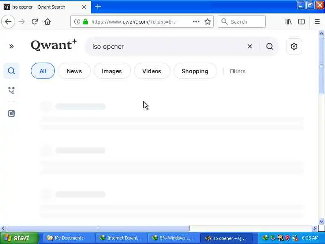Go back to the previous page
This screenshot has width=325, height=244.
8,22
